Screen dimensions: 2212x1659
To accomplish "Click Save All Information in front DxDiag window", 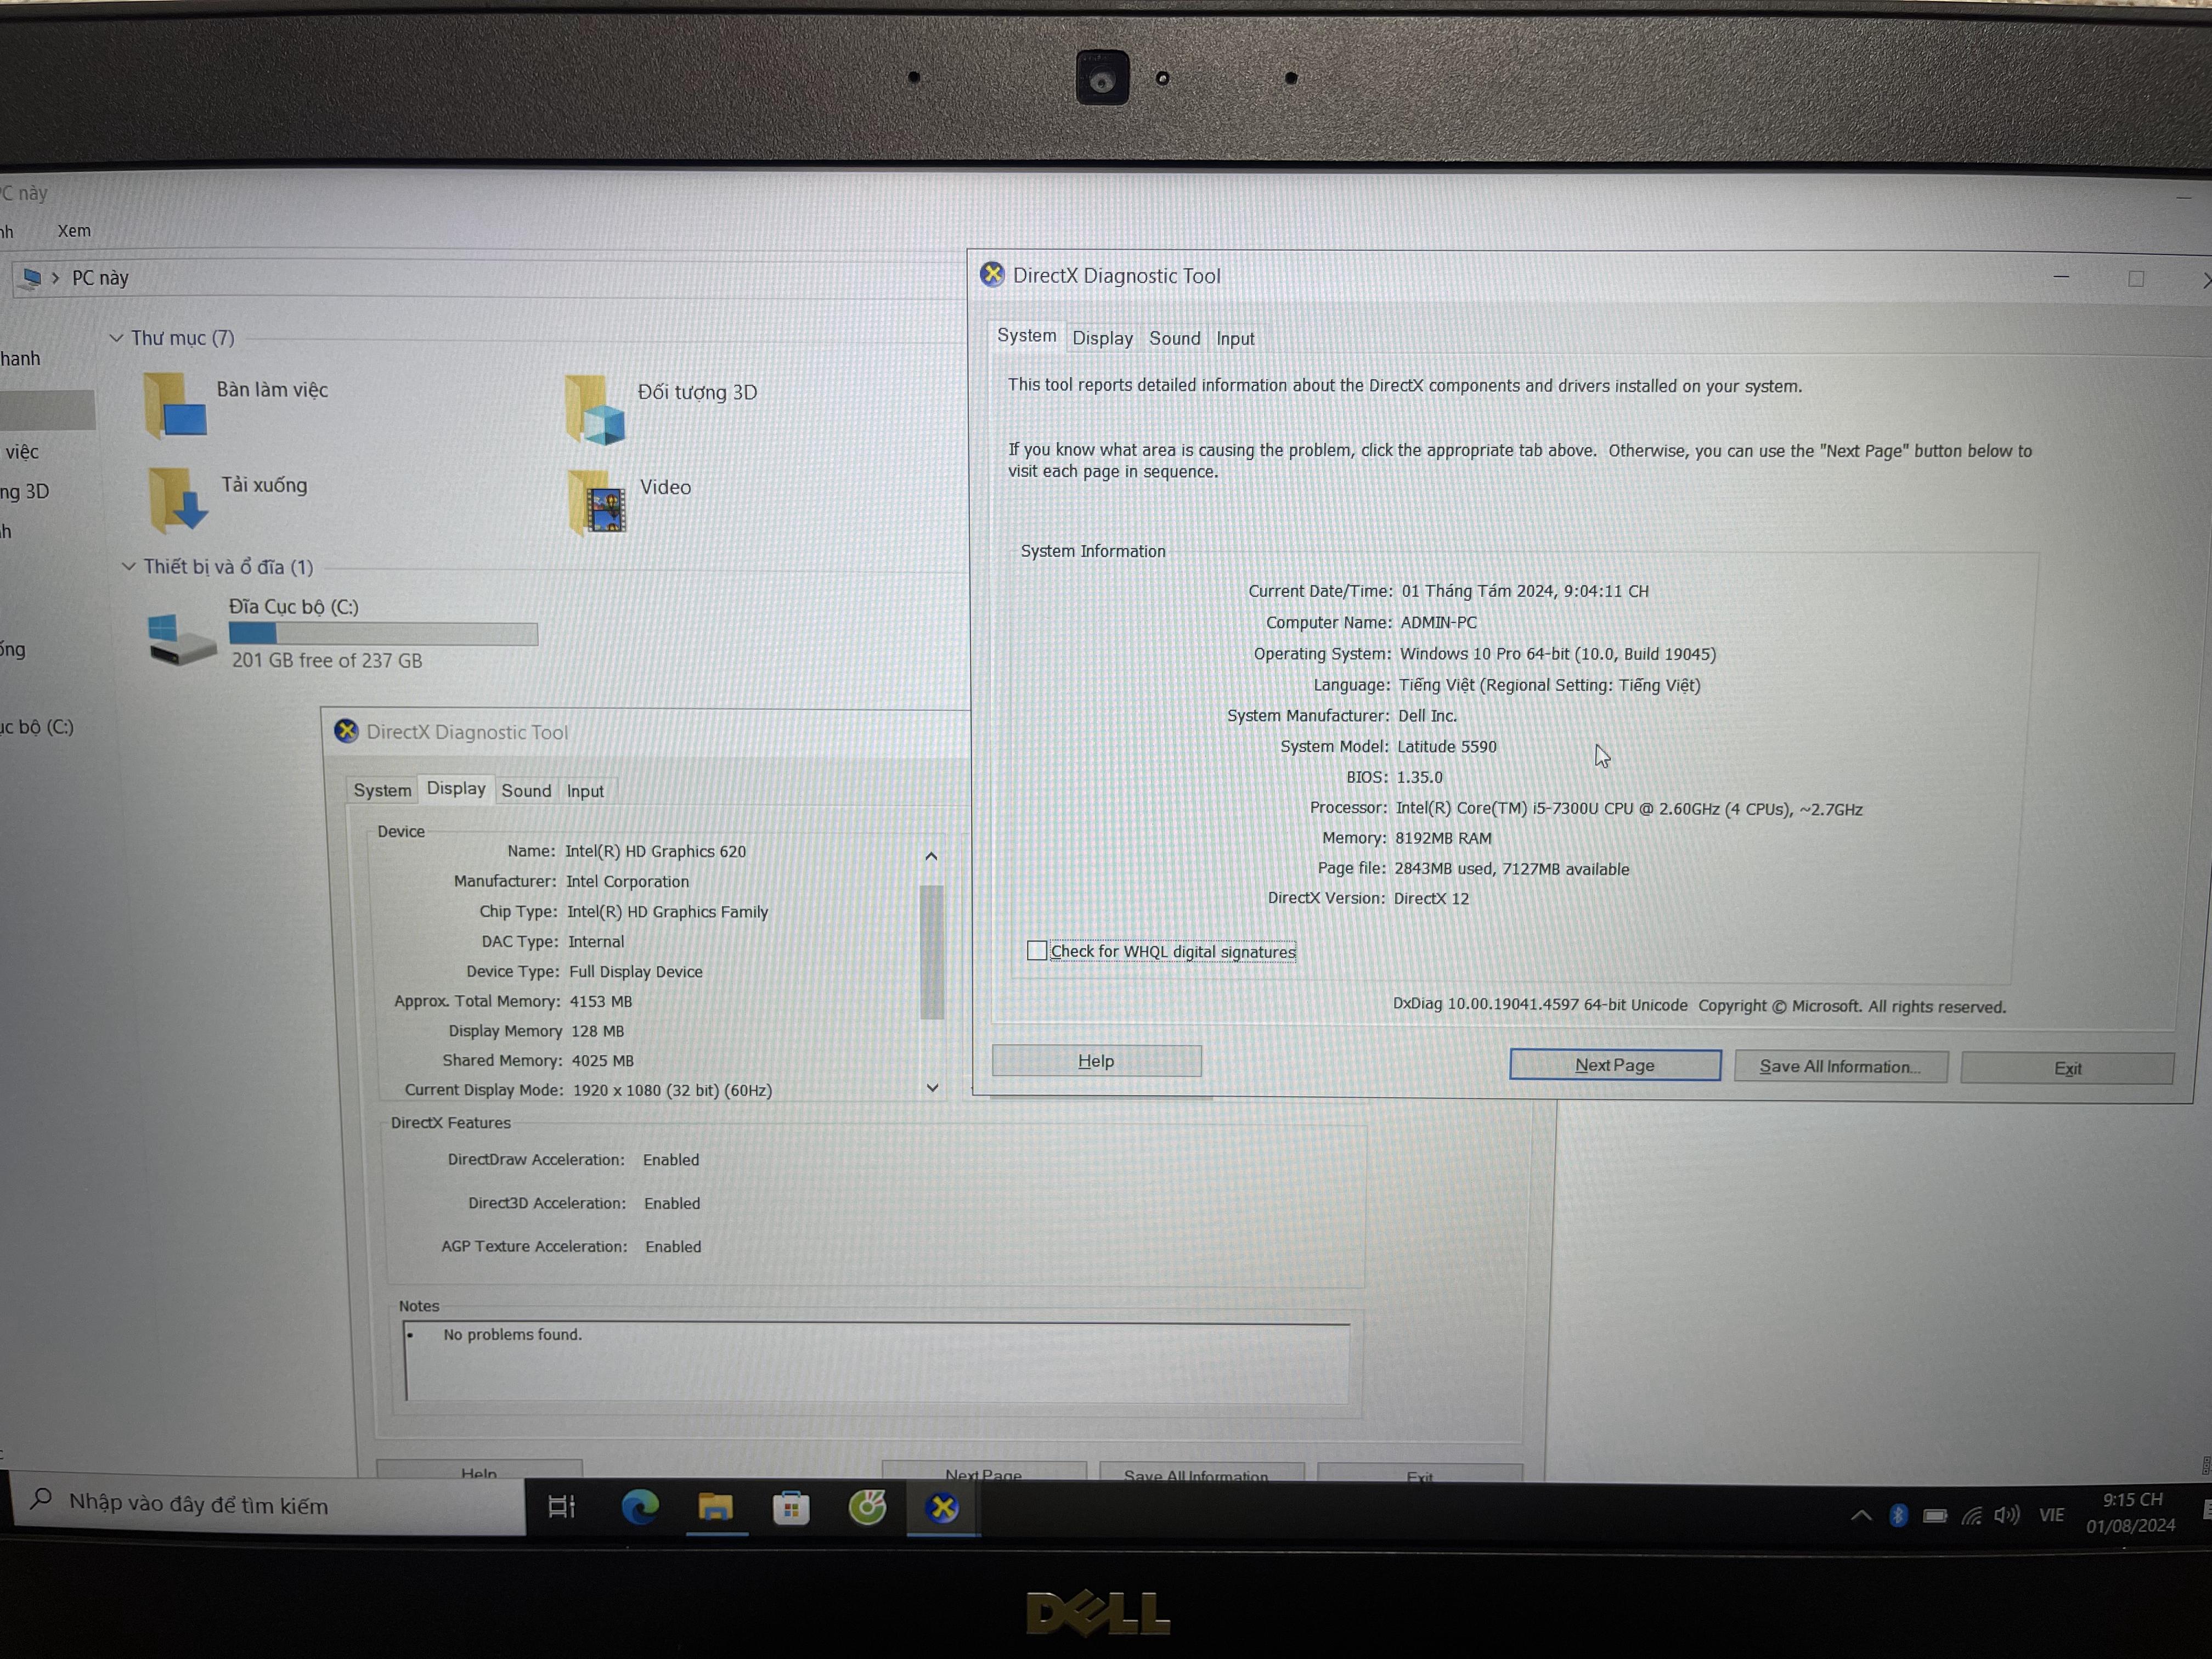I will (x=1841, y=1066).
